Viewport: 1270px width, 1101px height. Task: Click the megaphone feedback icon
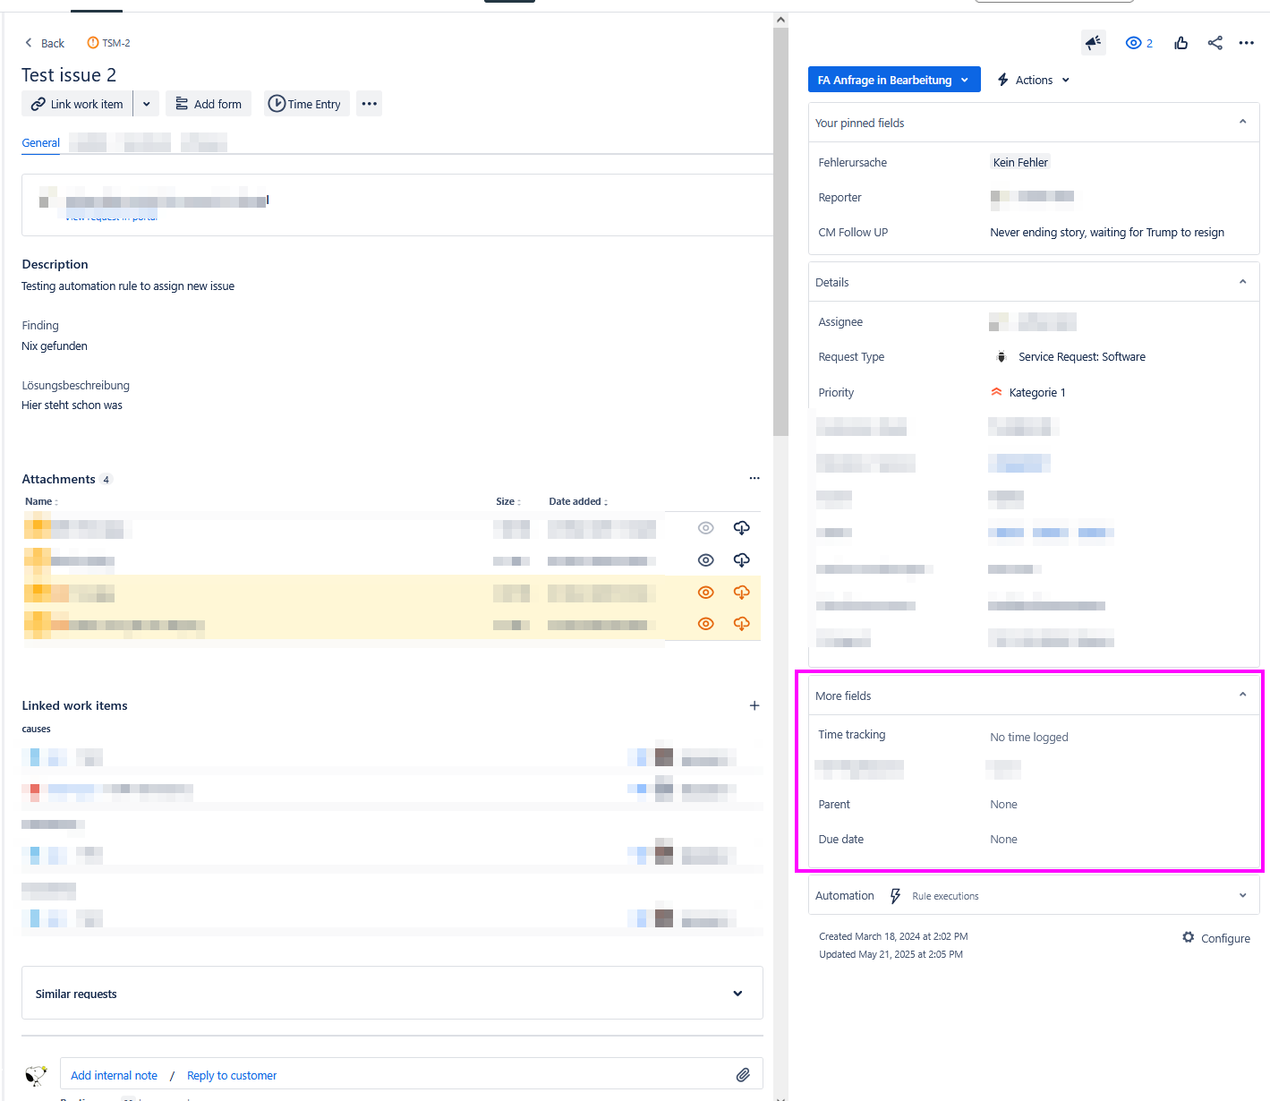click(1093, 43)
